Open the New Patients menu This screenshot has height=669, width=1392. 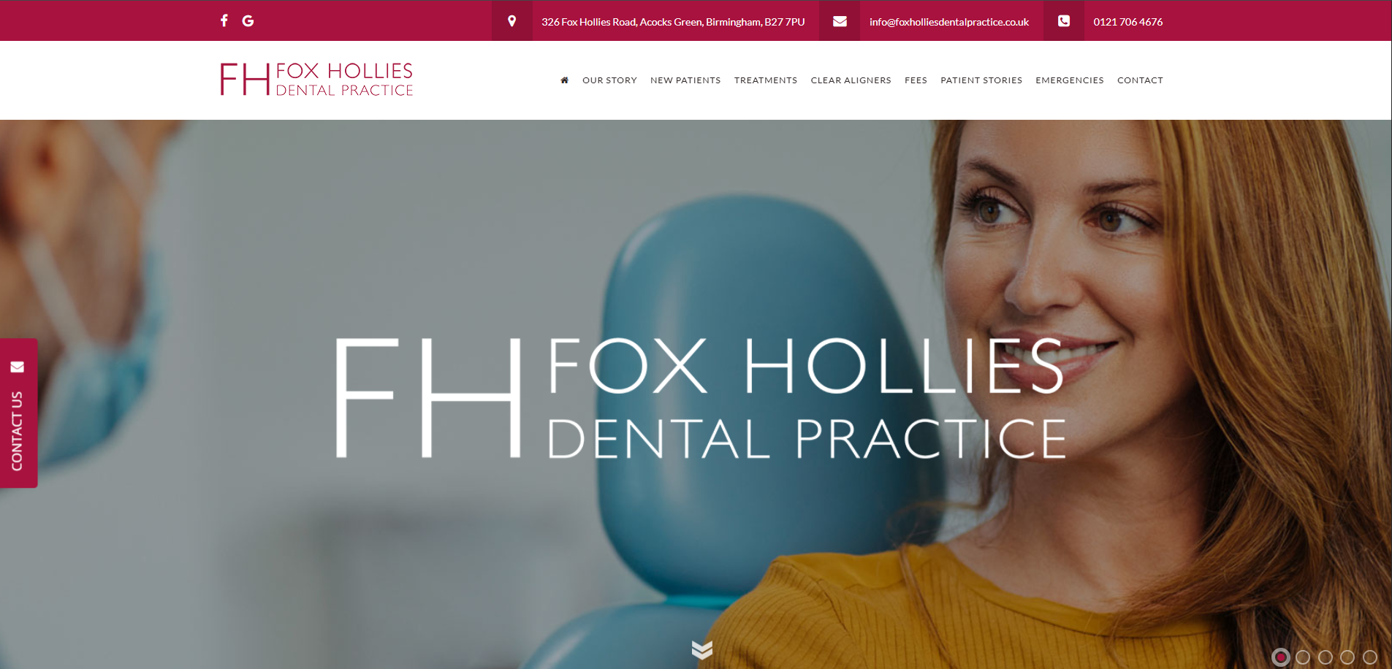[x=685, y=80]
